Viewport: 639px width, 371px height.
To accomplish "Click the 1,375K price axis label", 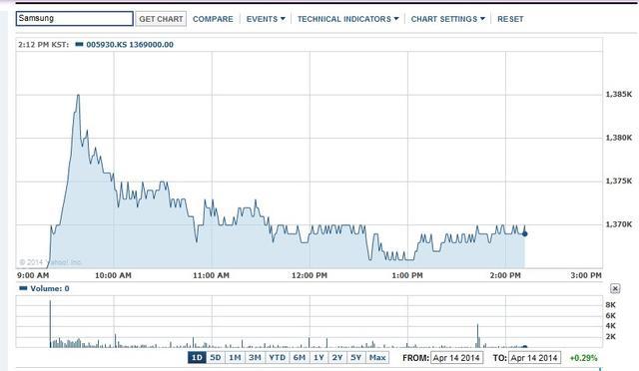I will pos(619,181).
